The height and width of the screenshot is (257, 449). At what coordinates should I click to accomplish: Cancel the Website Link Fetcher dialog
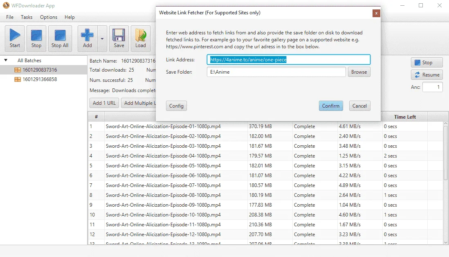pos(360,106)
